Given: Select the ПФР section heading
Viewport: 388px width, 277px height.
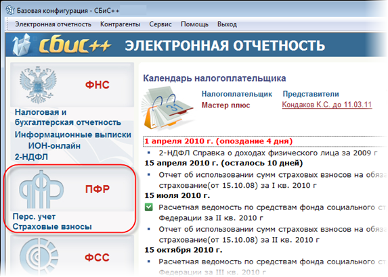Looking at the screenshot, I should 98,189.
